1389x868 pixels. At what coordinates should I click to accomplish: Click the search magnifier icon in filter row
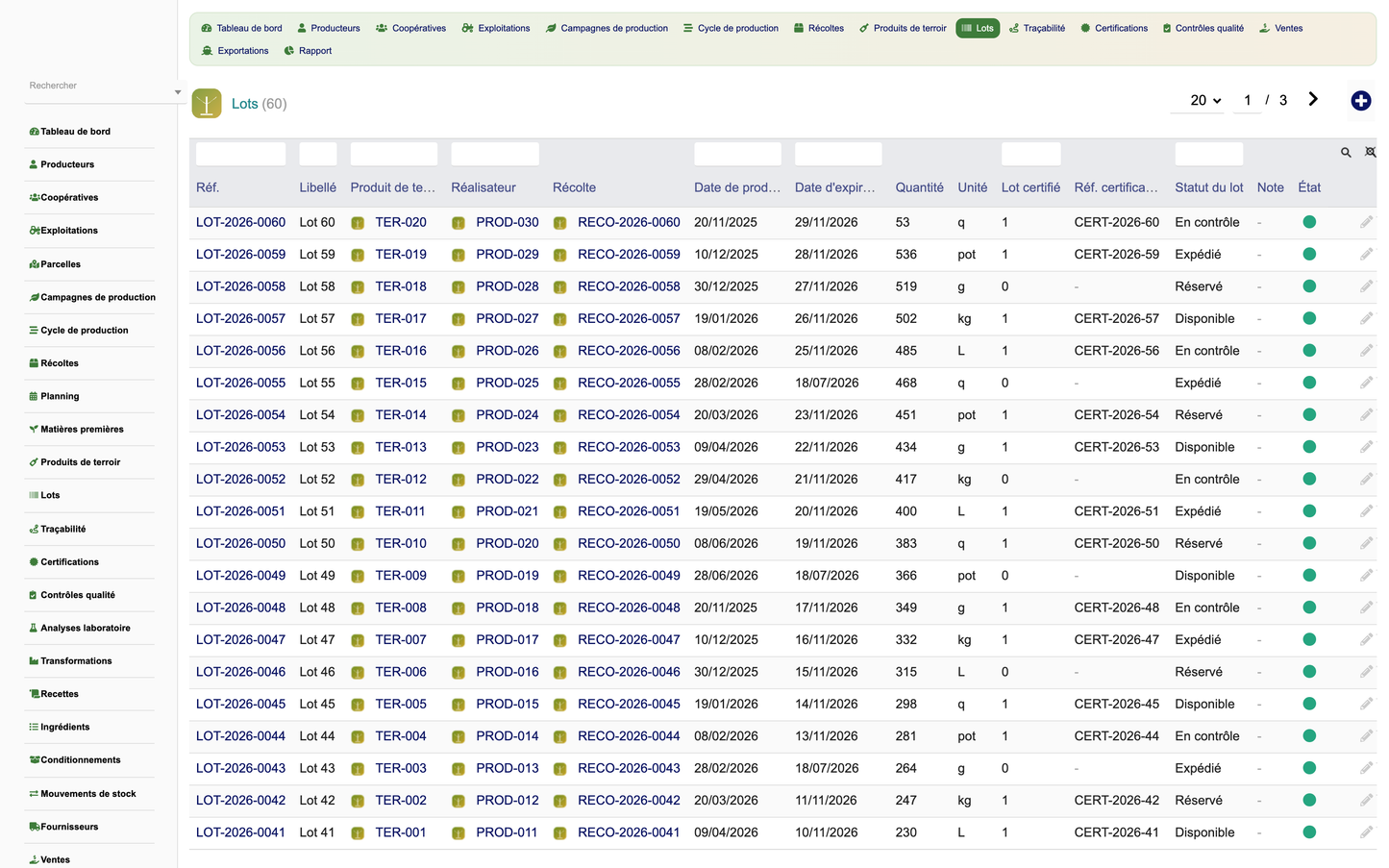click(x=1346, y=153)
